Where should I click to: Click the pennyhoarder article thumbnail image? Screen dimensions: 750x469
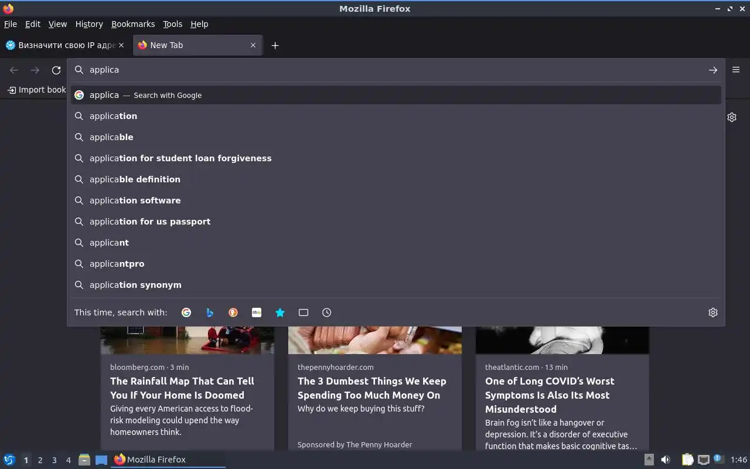point(375,340)
